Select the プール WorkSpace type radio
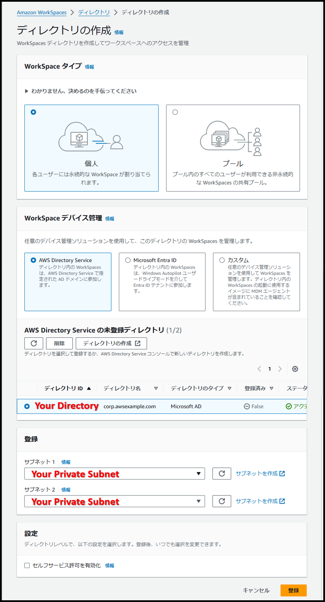Image resolution: width=325 pixels, height=602 pixels. (175, 112)
